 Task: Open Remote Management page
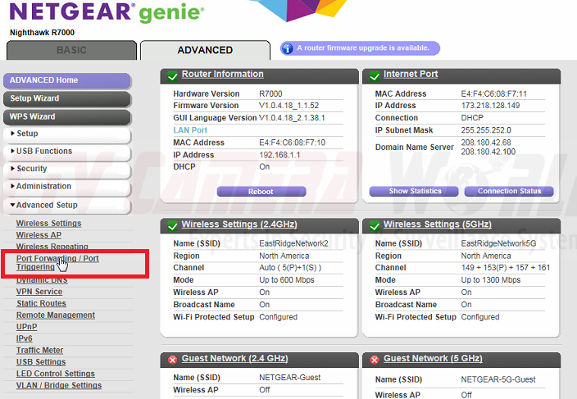[x=56, y=315]
